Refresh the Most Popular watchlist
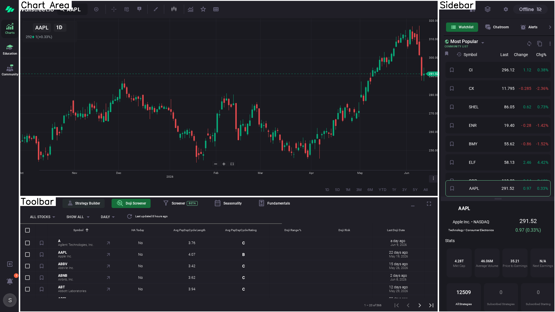This screenshot has height=312, width=555. point(529,44)
